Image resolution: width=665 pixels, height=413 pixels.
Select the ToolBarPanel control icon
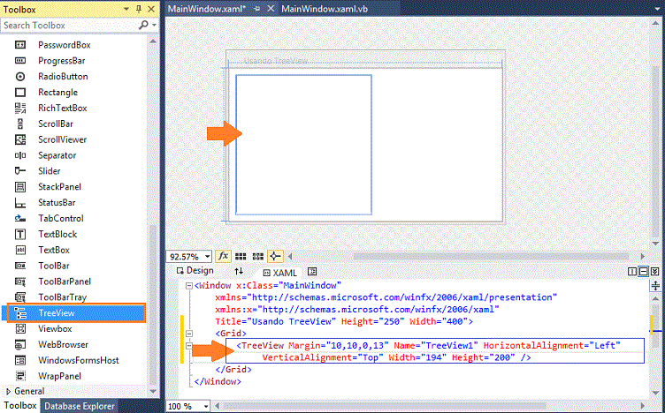(20, 282)
